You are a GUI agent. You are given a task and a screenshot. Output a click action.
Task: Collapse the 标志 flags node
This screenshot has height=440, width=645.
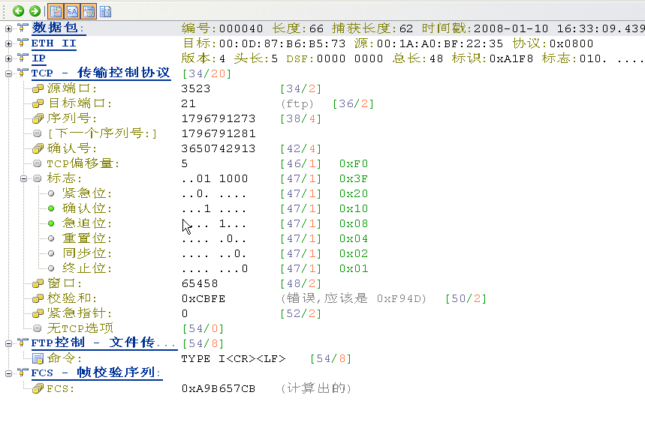click(x=23, y=178)
